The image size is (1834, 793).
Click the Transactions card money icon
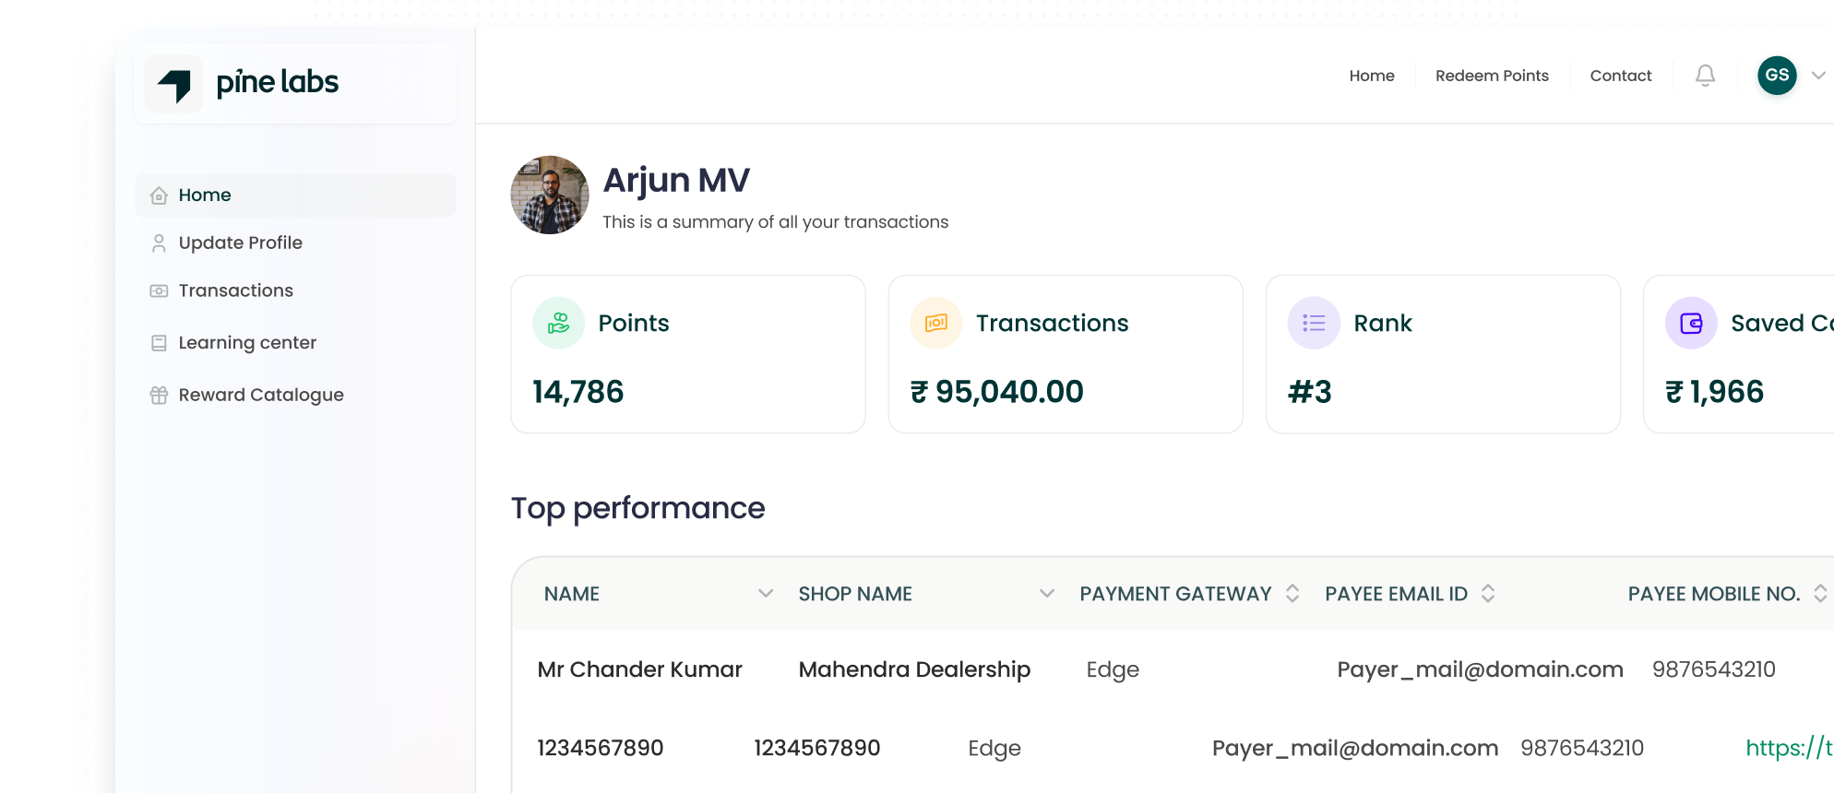point(936,323)
